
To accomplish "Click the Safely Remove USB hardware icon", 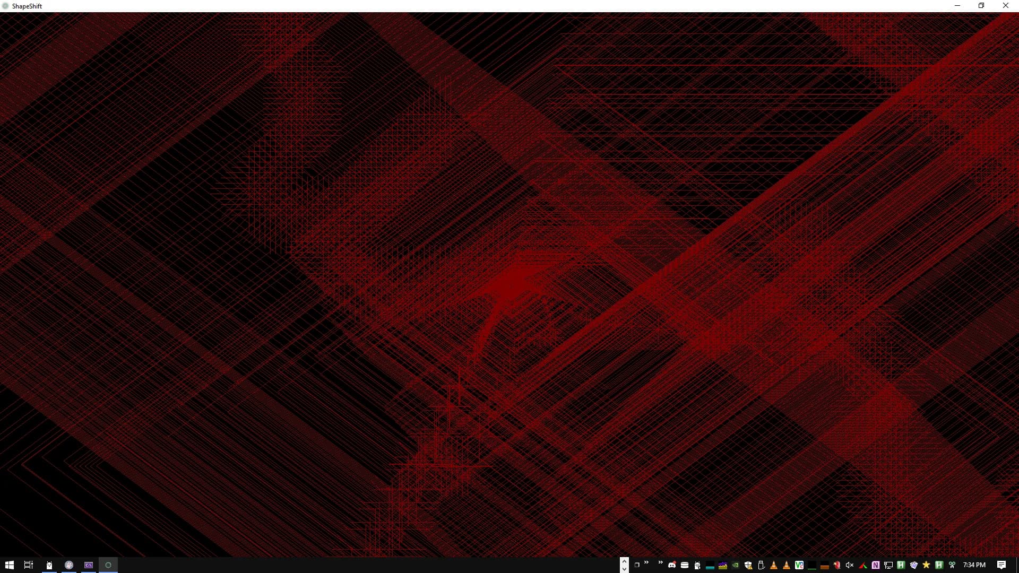I will (x=761, y=565).
